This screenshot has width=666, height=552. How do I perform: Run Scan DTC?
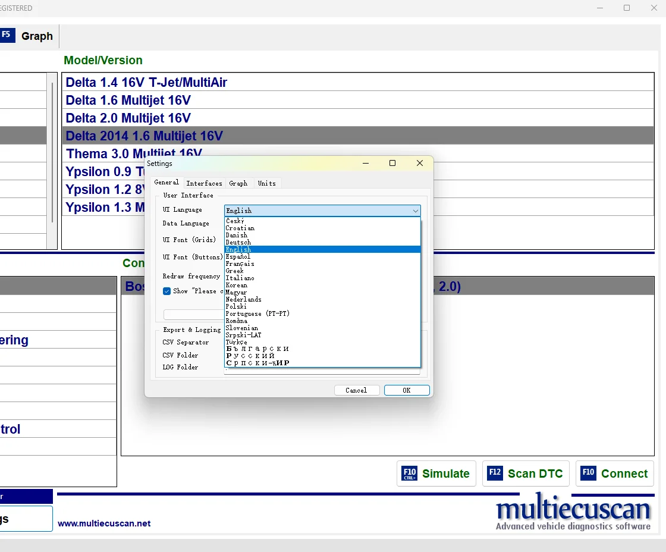coord(526,473)
